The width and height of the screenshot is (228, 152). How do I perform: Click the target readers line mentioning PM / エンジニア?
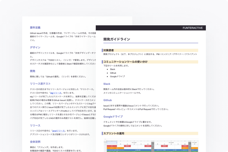click(x=150, y=54)
